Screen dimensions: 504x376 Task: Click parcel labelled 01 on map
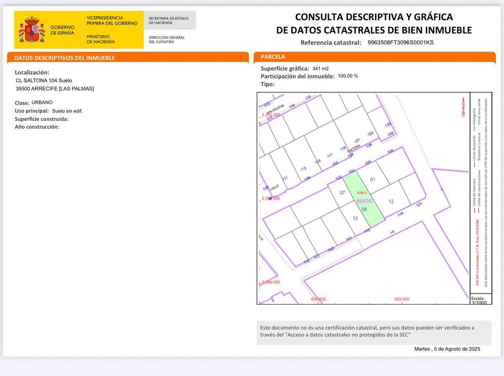click(372, 180)
